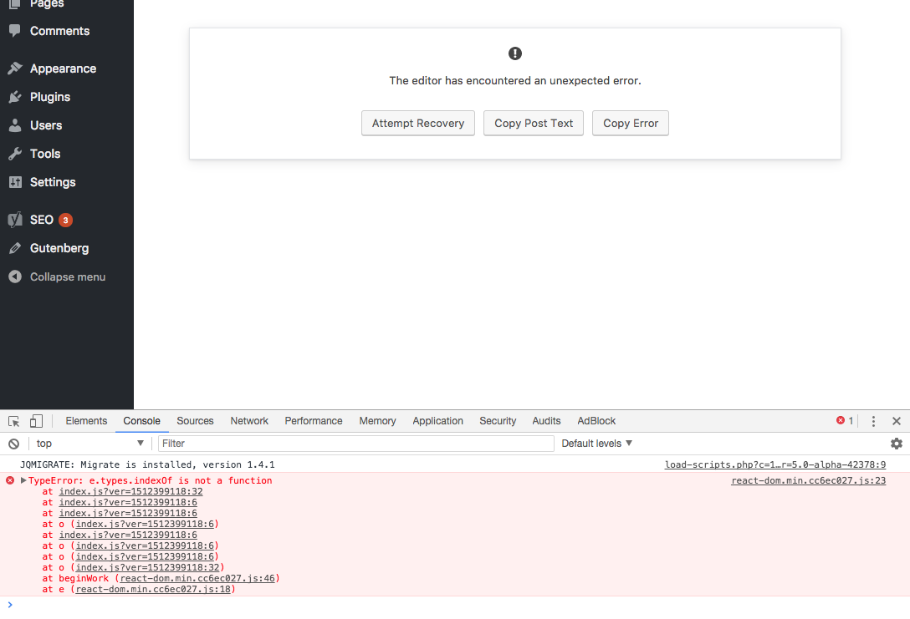
Task: Open DevTools three-dot customize menu
Action: tap(873, 421)
